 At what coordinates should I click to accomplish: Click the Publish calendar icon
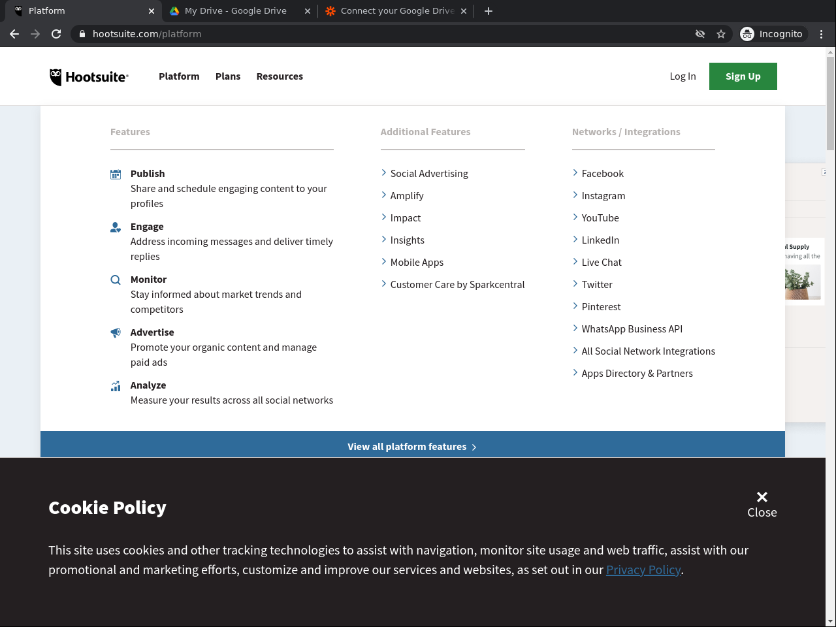[x=116, y=174]
